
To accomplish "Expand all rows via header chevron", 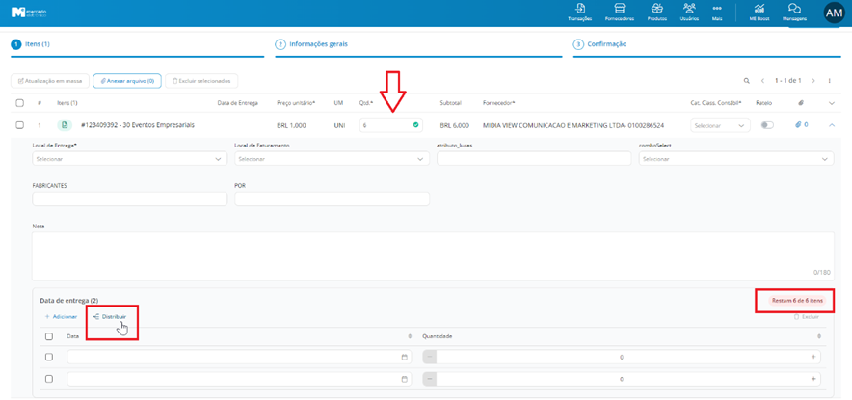I will [831, 103].
